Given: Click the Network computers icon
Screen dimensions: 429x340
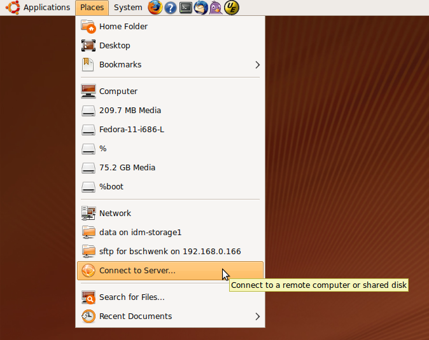Looking at the screenshot, I should point(88,214).
